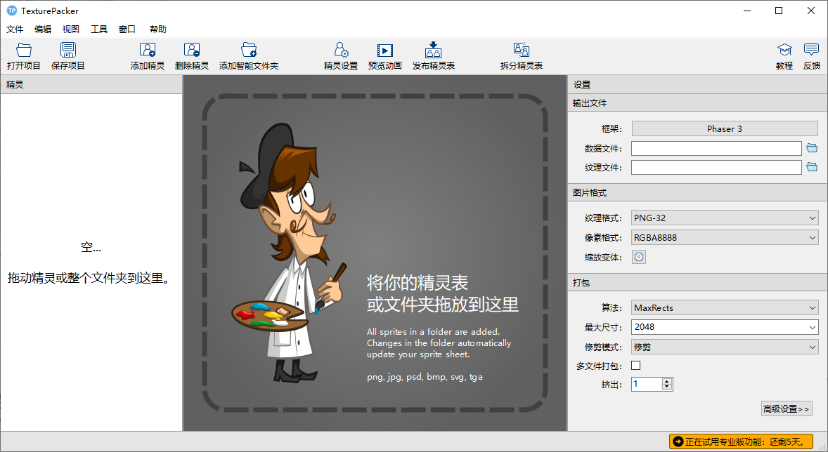Open the 像素格式 RGBA8888 dropdown
The height and width of the screenshot is (452, 828).
pyautogui.click(x=725, y=237)
